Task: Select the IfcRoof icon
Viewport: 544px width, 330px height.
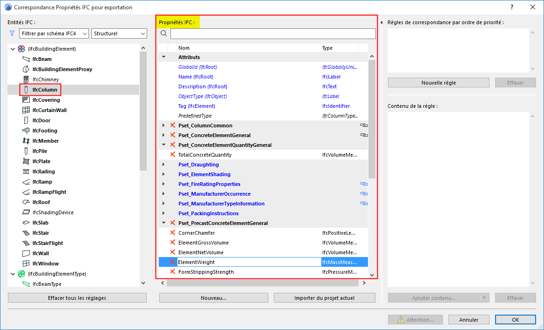Action: (26, 202)
